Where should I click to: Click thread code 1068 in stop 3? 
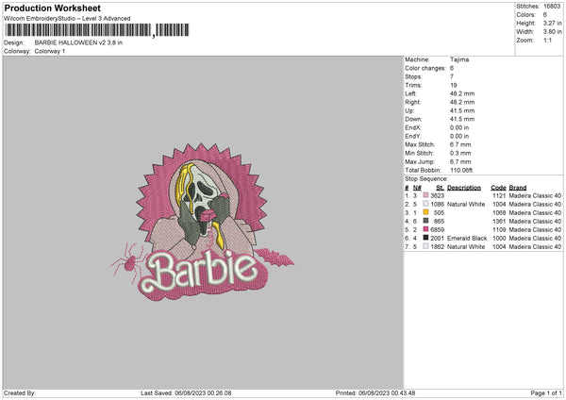point(499,212)
